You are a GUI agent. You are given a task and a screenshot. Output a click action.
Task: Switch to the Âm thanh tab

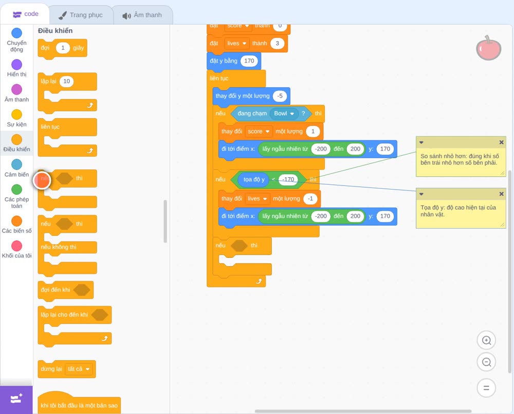pyautogui.click(x=142, y=15)
